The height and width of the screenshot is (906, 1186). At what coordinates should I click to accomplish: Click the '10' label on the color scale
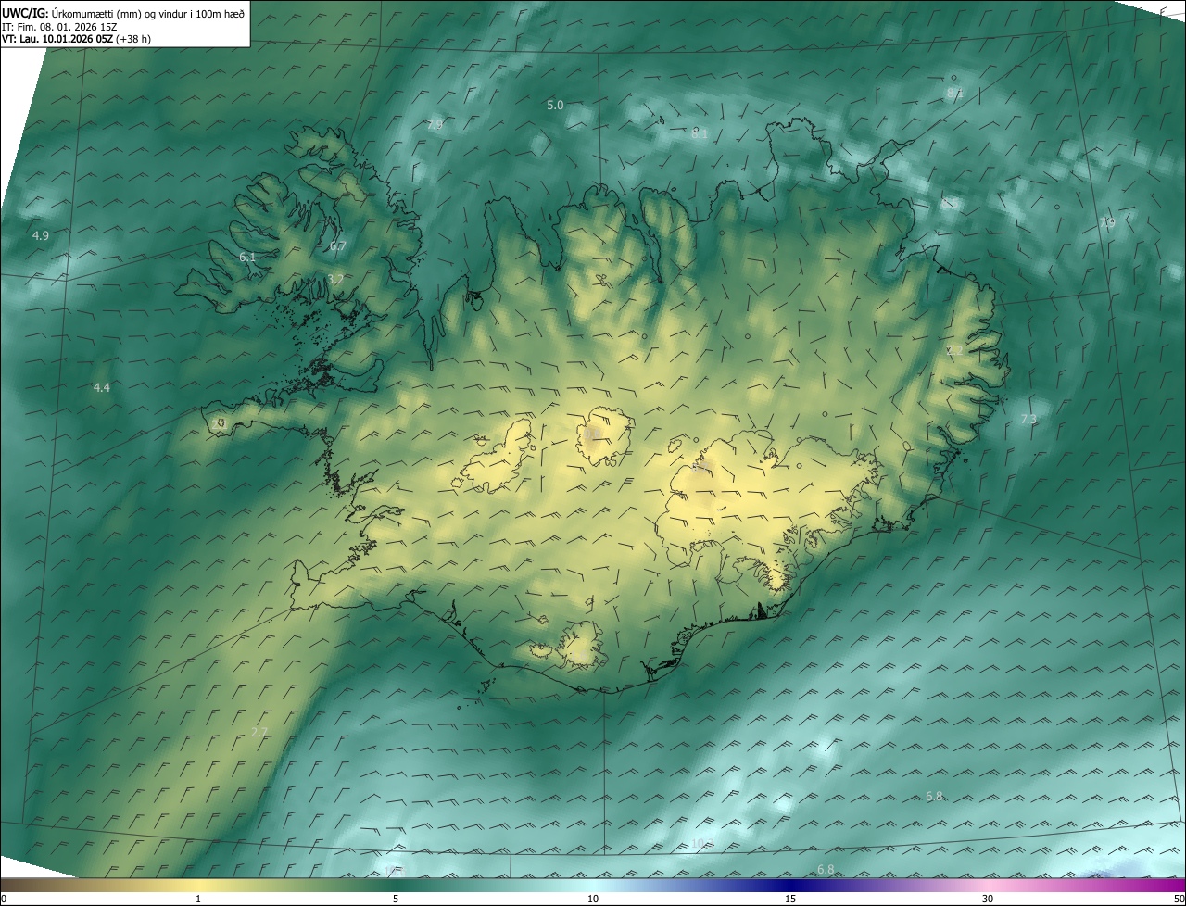pyautogui.click(x=593, y=899)
